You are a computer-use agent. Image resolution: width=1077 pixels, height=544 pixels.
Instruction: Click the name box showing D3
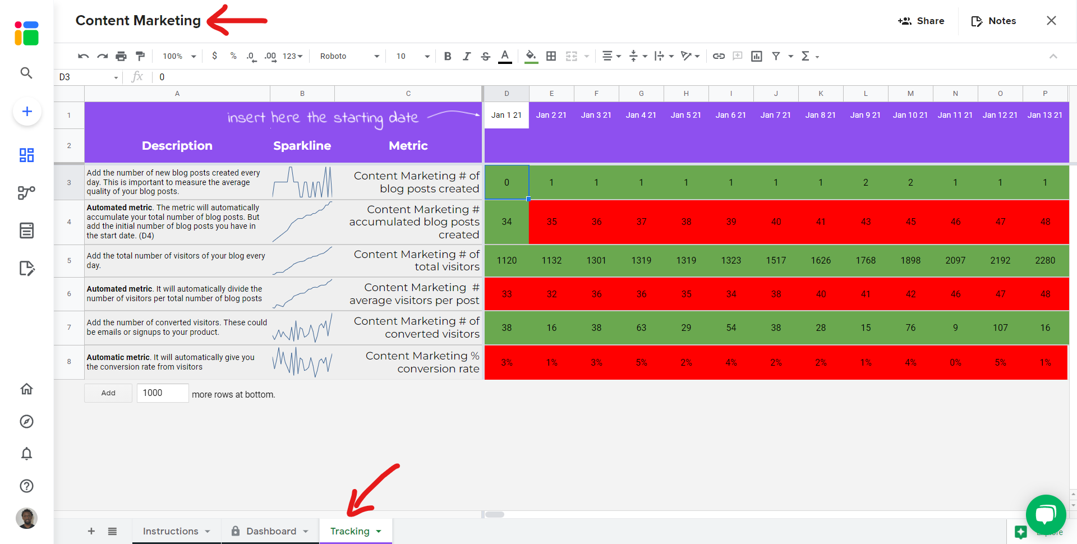pos(89,77)
